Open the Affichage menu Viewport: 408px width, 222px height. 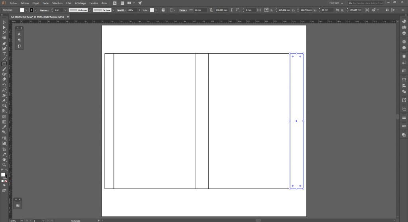(x=80, y=3)
